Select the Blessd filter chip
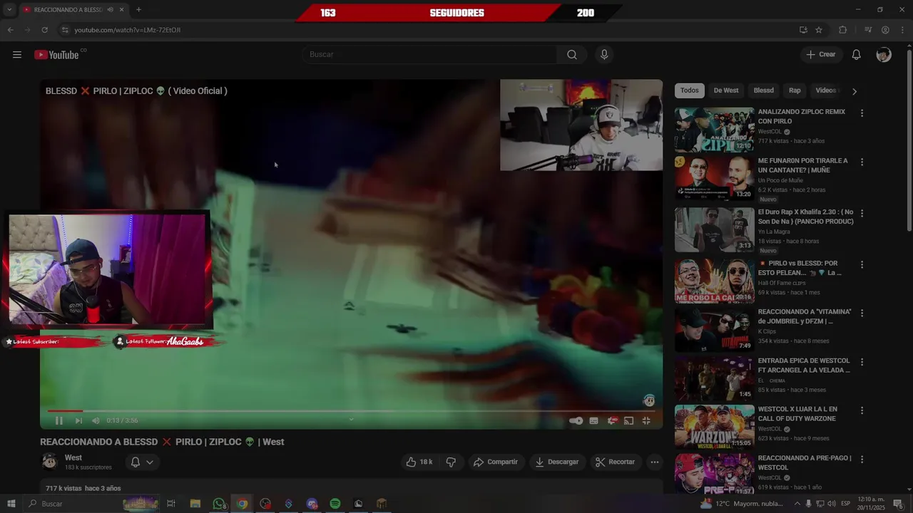913x513 pixels. (764, 90)
